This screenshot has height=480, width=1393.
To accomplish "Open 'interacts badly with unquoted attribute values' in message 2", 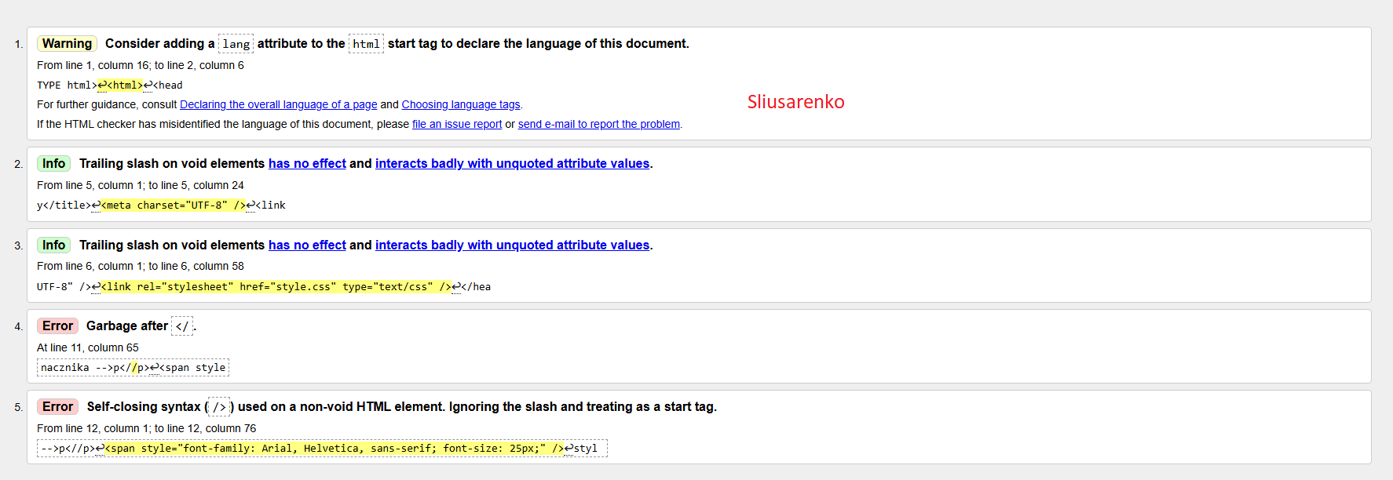I will (x=512, y=164).
